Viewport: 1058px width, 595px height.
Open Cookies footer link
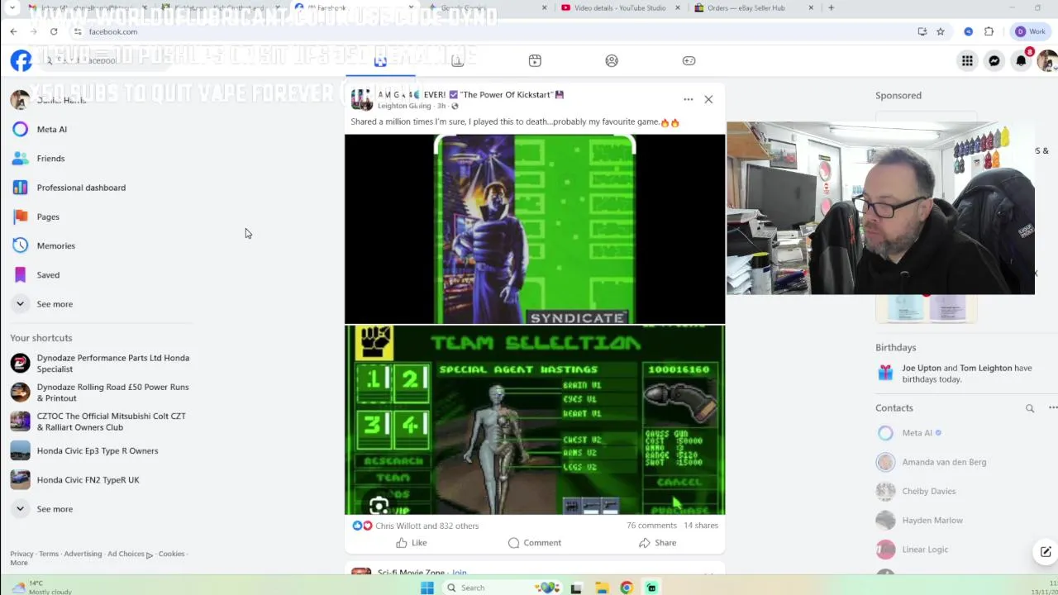tap(171, 554)
